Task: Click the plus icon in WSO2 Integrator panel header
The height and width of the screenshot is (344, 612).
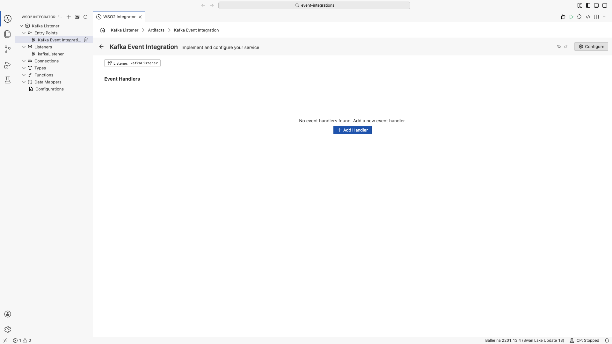Action: 69,17
